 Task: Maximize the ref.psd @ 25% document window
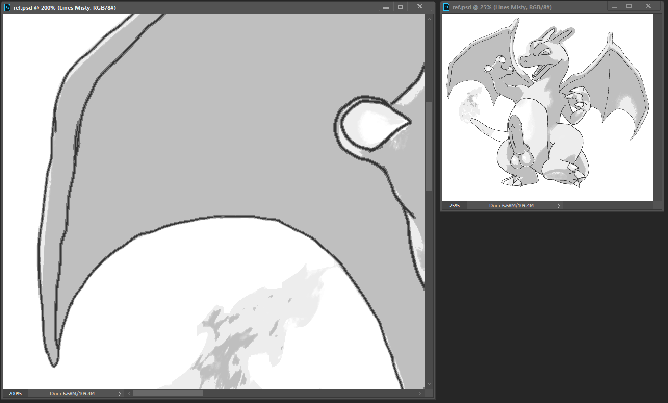(629, 7)
